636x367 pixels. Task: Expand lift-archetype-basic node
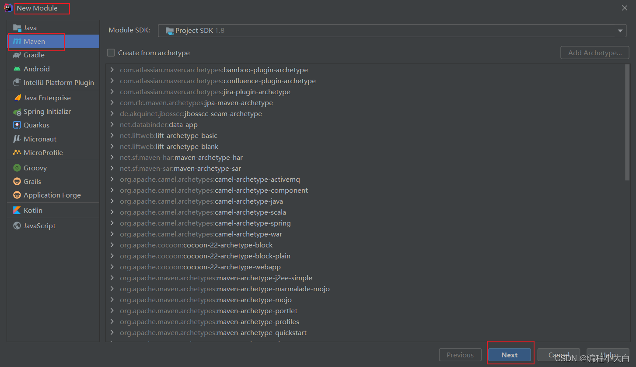112,135
